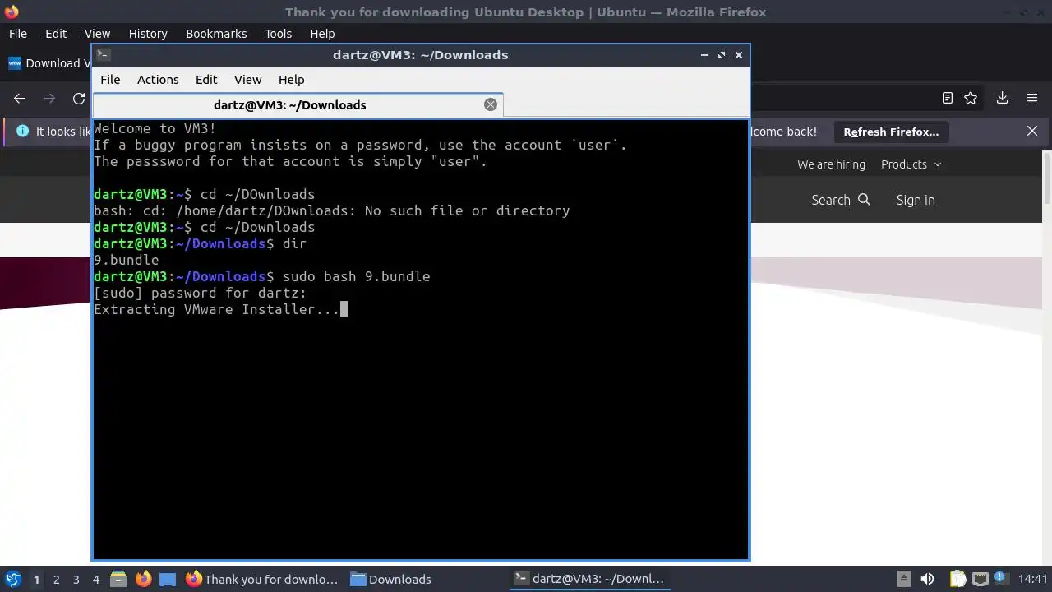Open the Firefox Bookmarks menu
Screen dimensions: 1052x592
tap(216, 34)
